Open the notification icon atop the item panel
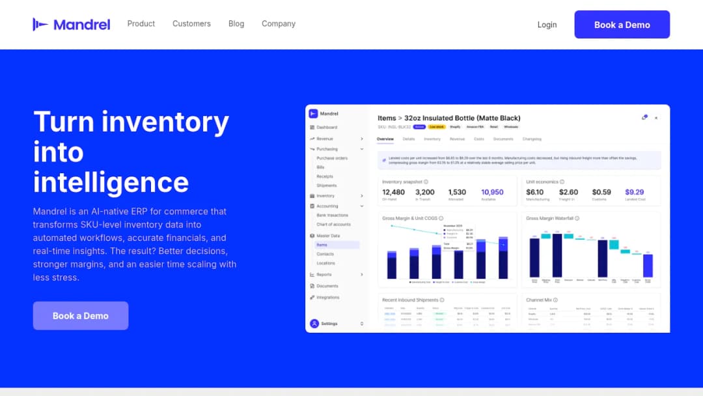Image resolution: width=703 pixels, height=396 pixels. (x=644, y=117)
